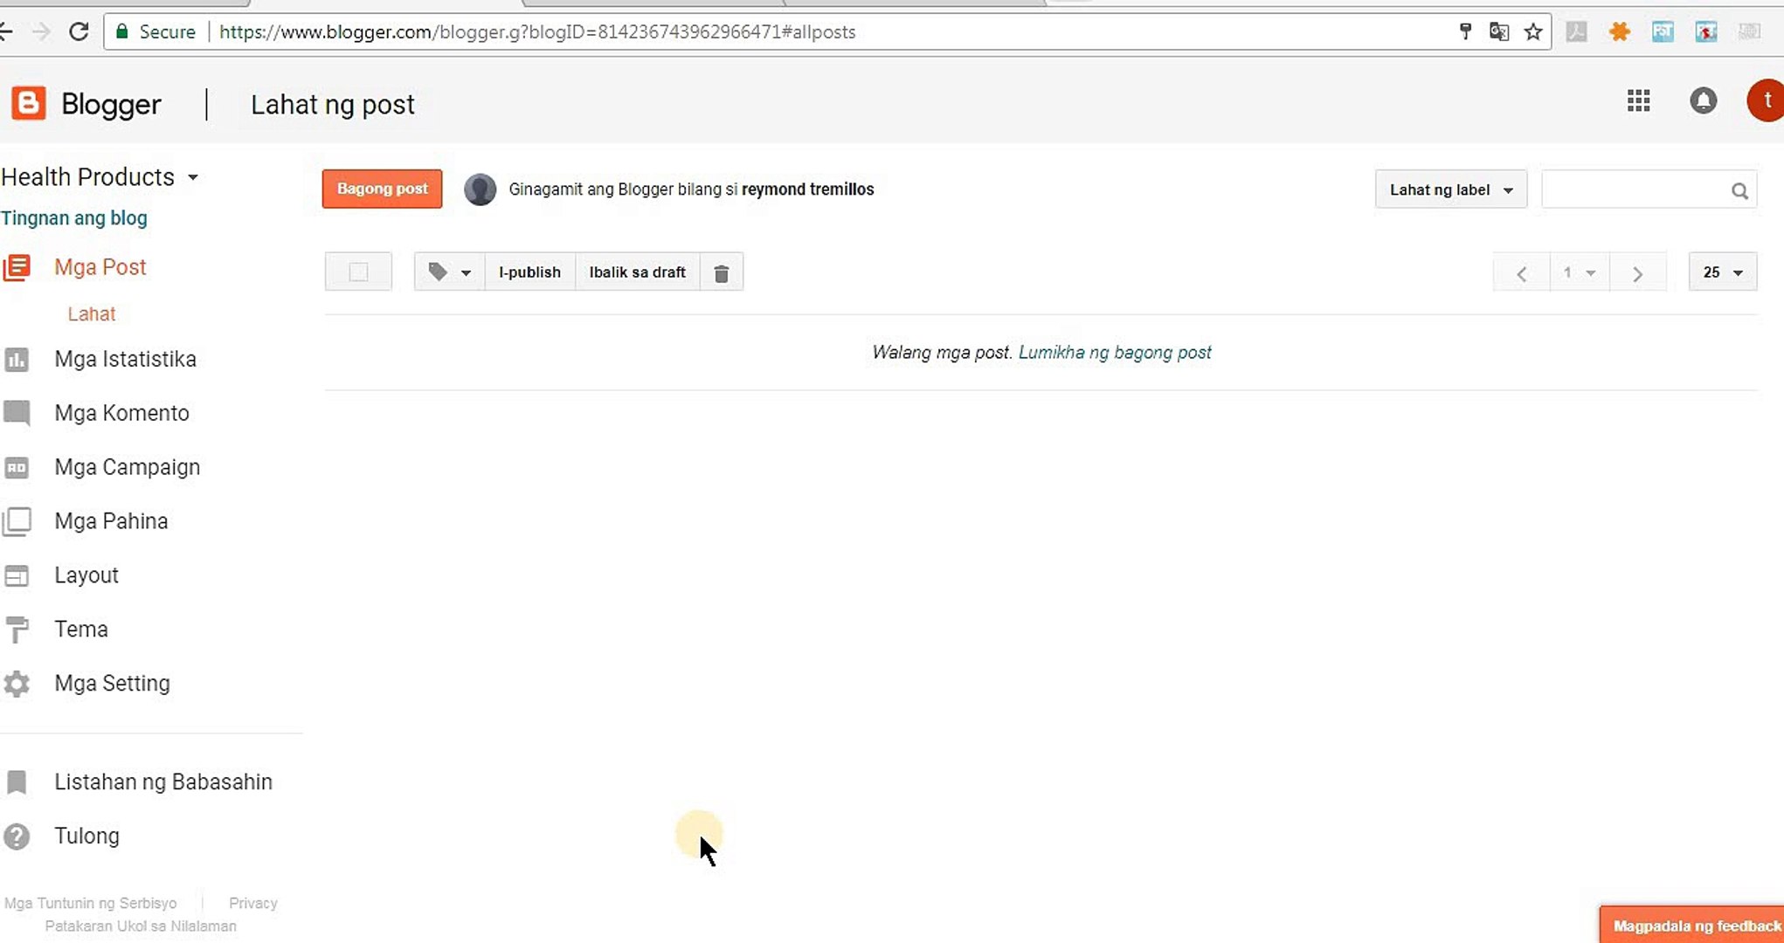Expand the Health Products blog dropdown

click(193, 177)
